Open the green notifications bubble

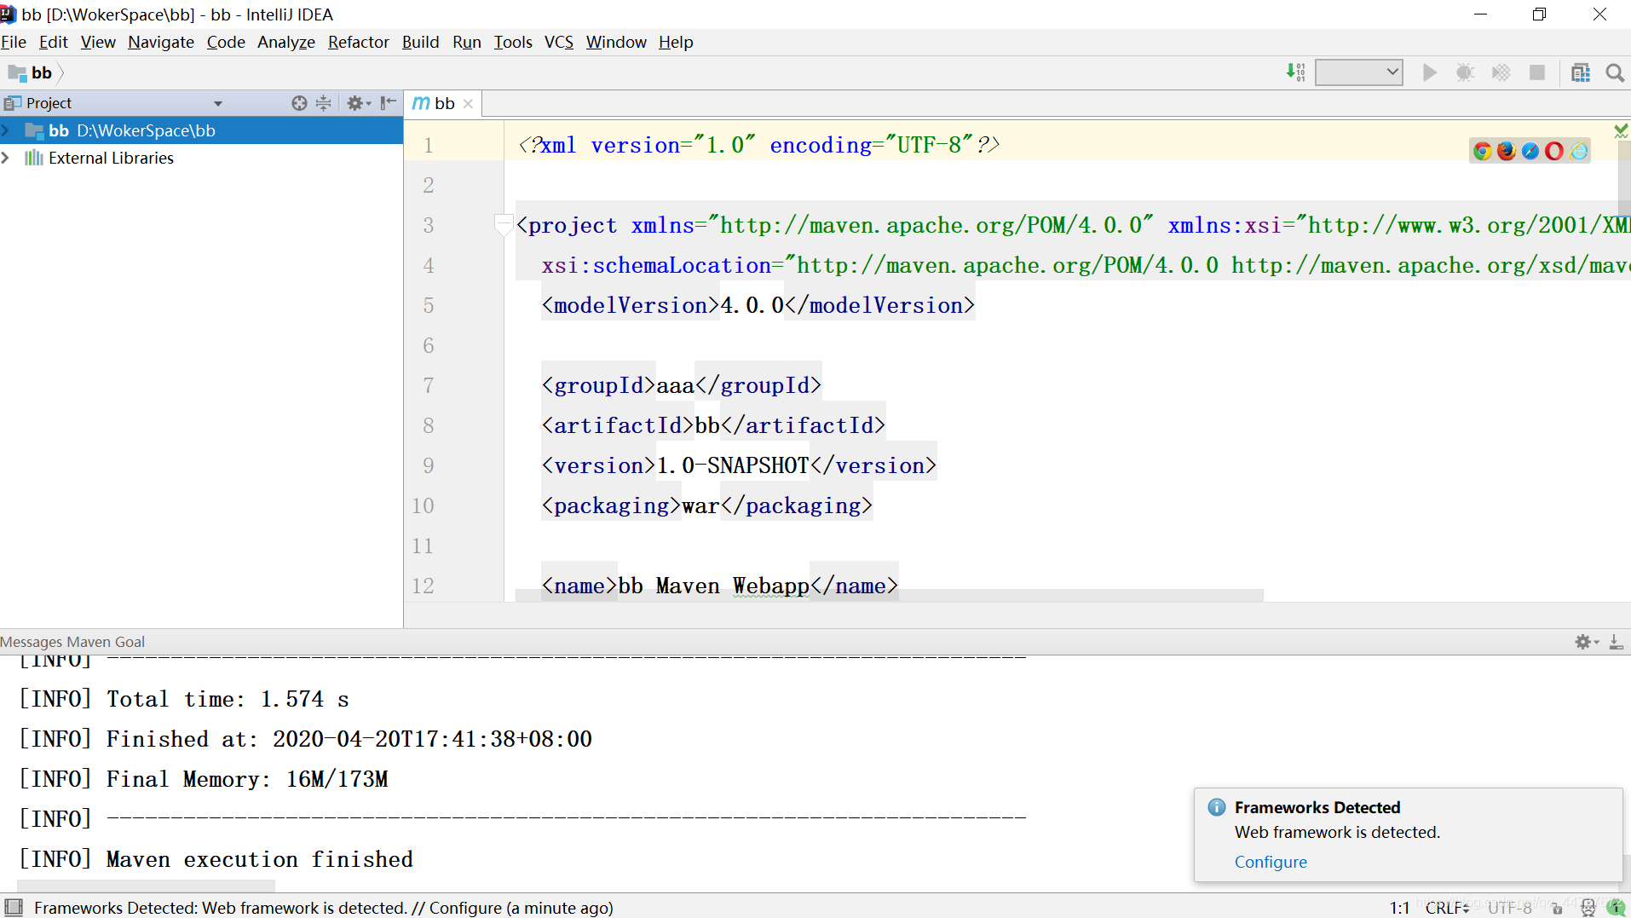[x=1616, y=908]
